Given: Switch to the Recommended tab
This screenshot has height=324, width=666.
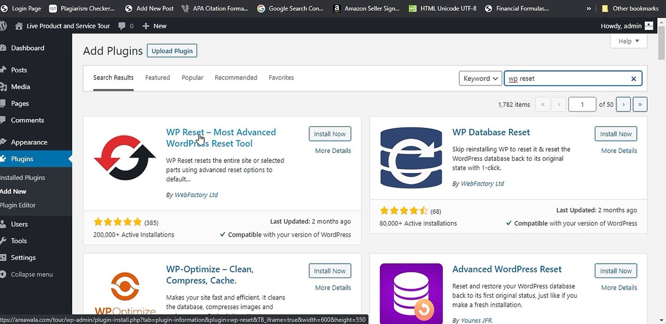Looking at the screenshot, I should point(236,77).
